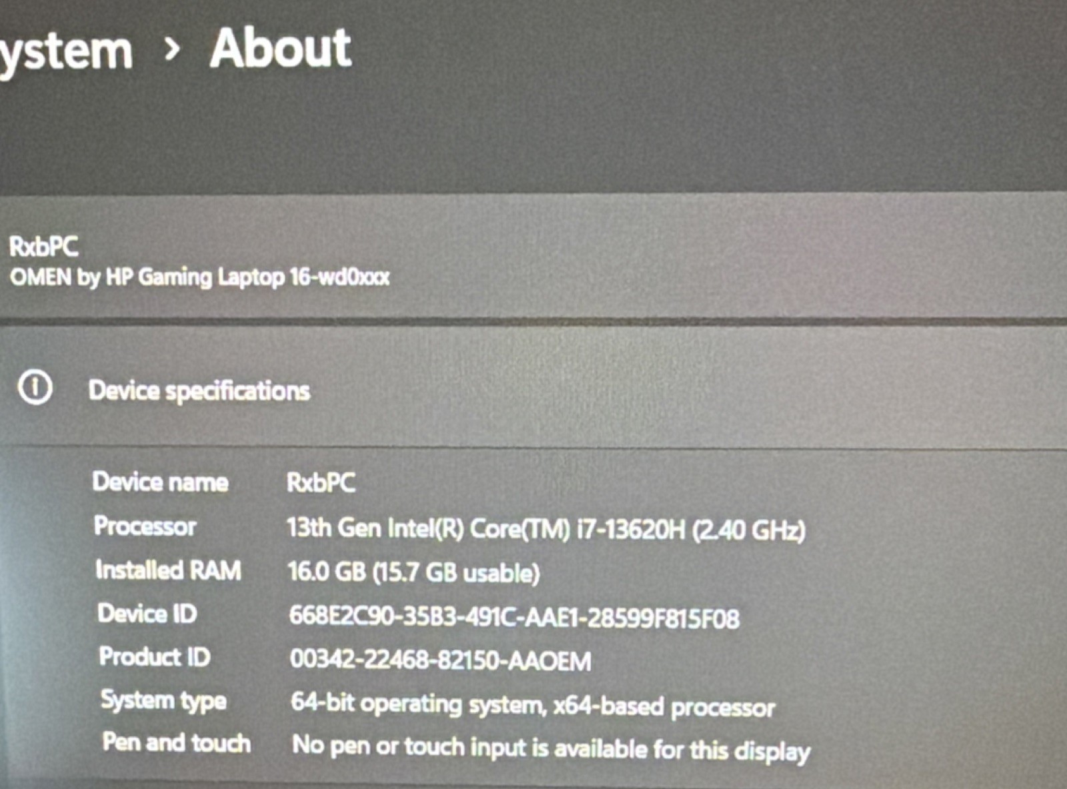
Task: Click the System type label
Action: pos(163,700)
